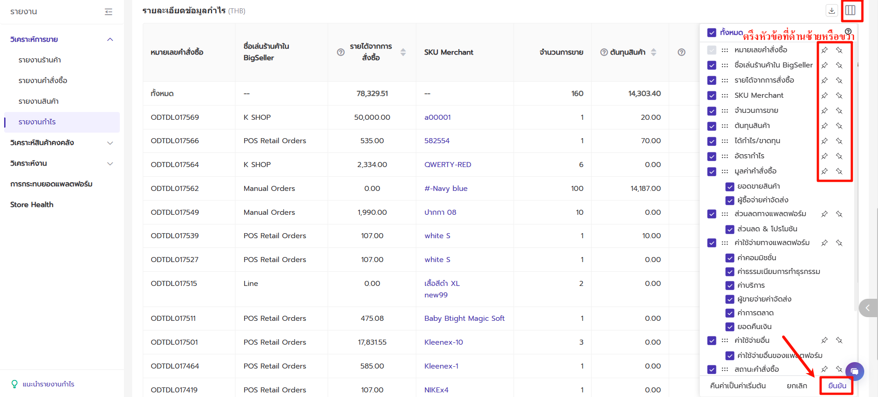Open SKU link QWERTY-RED
This screenshot has width=878, height=397.
(447, 165)
